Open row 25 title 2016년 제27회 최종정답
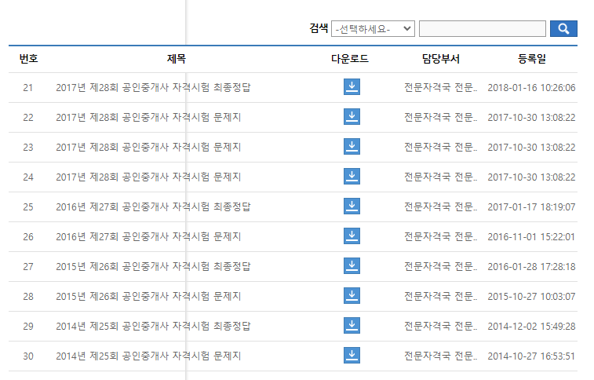 coord(153,206)
